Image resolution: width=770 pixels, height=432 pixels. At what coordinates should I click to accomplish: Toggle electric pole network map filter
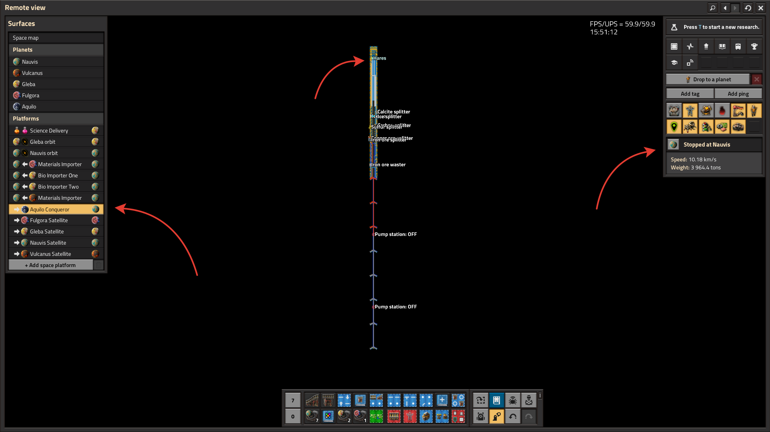pos(690,111)
